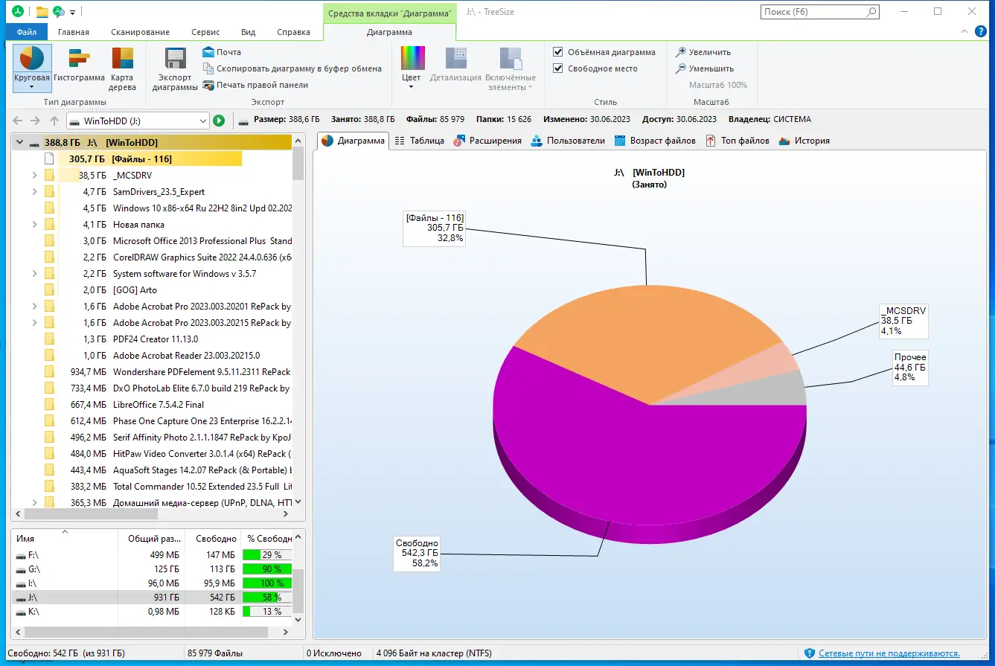Toggle Свободное место checkbox
This screenshot has height=666, width=995.
pos(558,68)
